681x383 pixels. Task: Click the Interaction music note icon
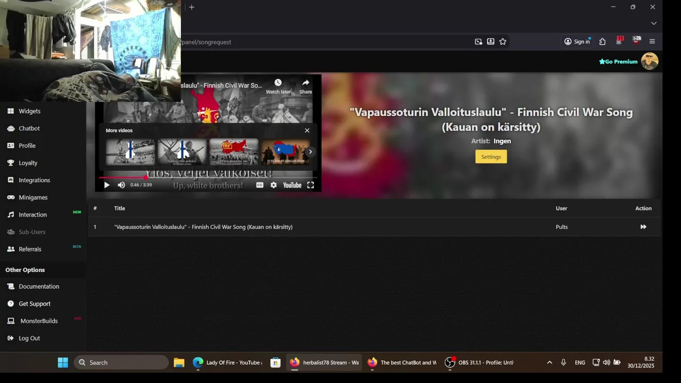pyautogui.click(x=11, y=215)
